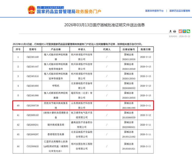This screenshot has width=192, height=159.
Task: Click the 患者程控充电器 product cell
Action: point(56,134)
